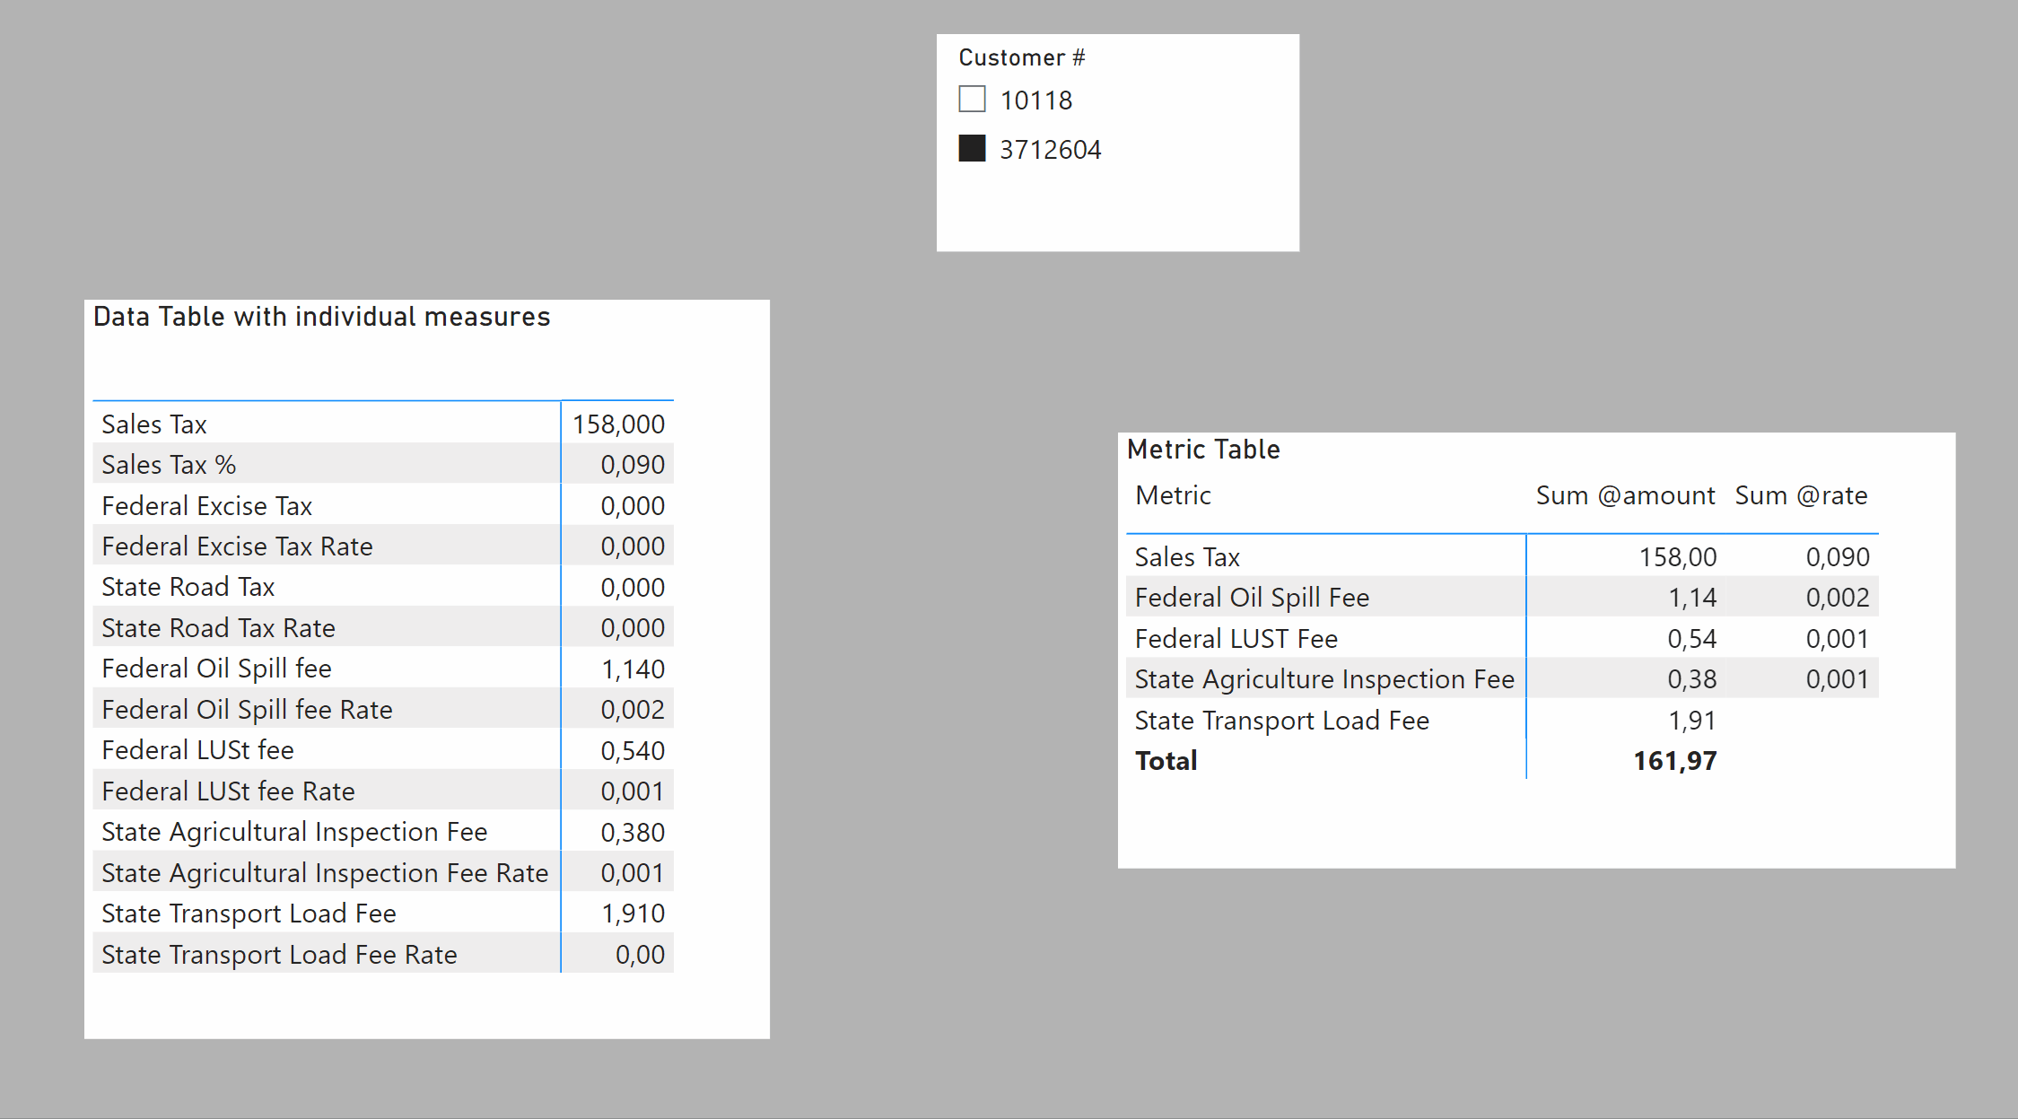Select State Transport Load Fee metric row
The width and height of the screenshot is (2018, 1119).
tap(1502, 720)
